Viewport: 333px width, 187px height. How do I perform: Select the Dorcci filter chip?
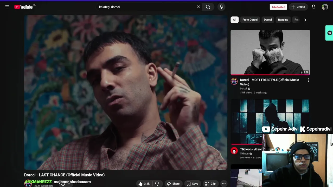pos(268,20)
